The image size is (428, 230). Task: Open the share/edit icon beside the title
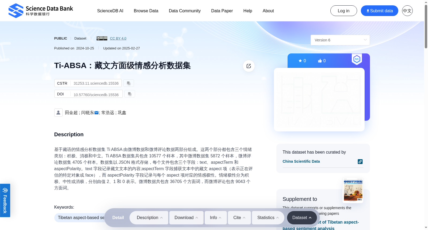tap(249, 66)
